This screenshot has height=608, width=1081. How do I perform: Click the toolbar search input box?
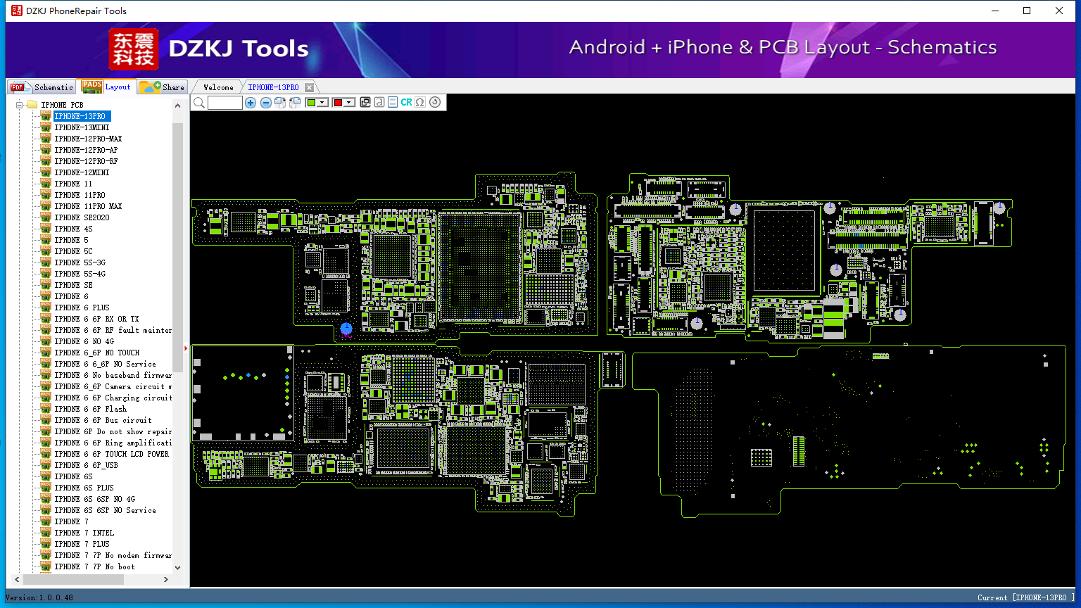225,103
